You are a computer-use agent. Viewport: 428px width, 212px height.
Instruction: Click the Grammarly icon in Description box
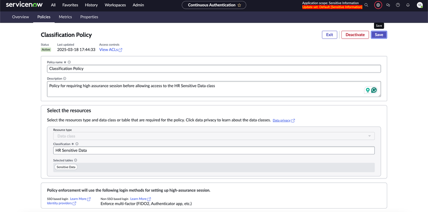374,90
